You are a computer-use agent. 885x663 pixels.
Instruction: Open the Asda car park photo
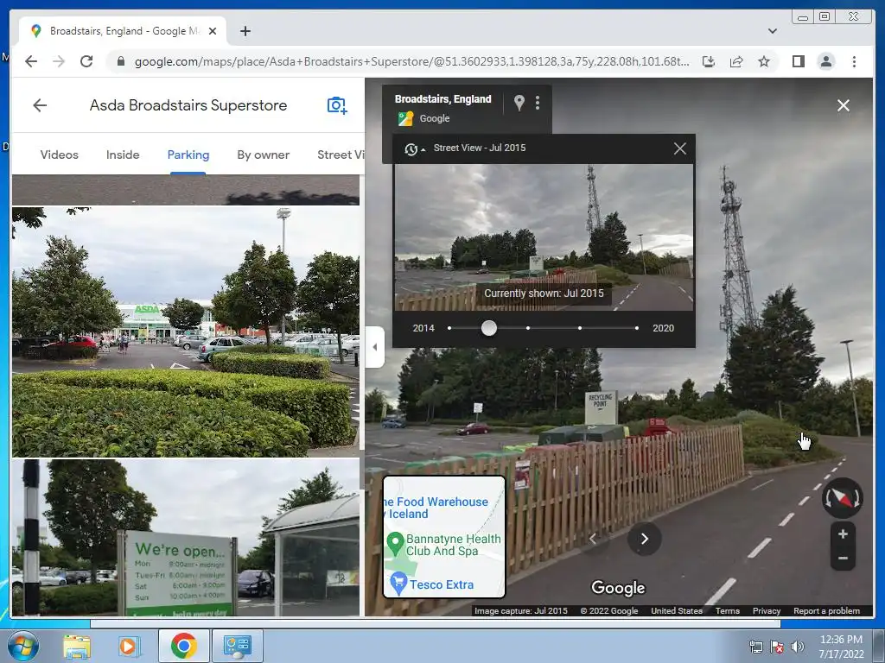click(186, 331)
